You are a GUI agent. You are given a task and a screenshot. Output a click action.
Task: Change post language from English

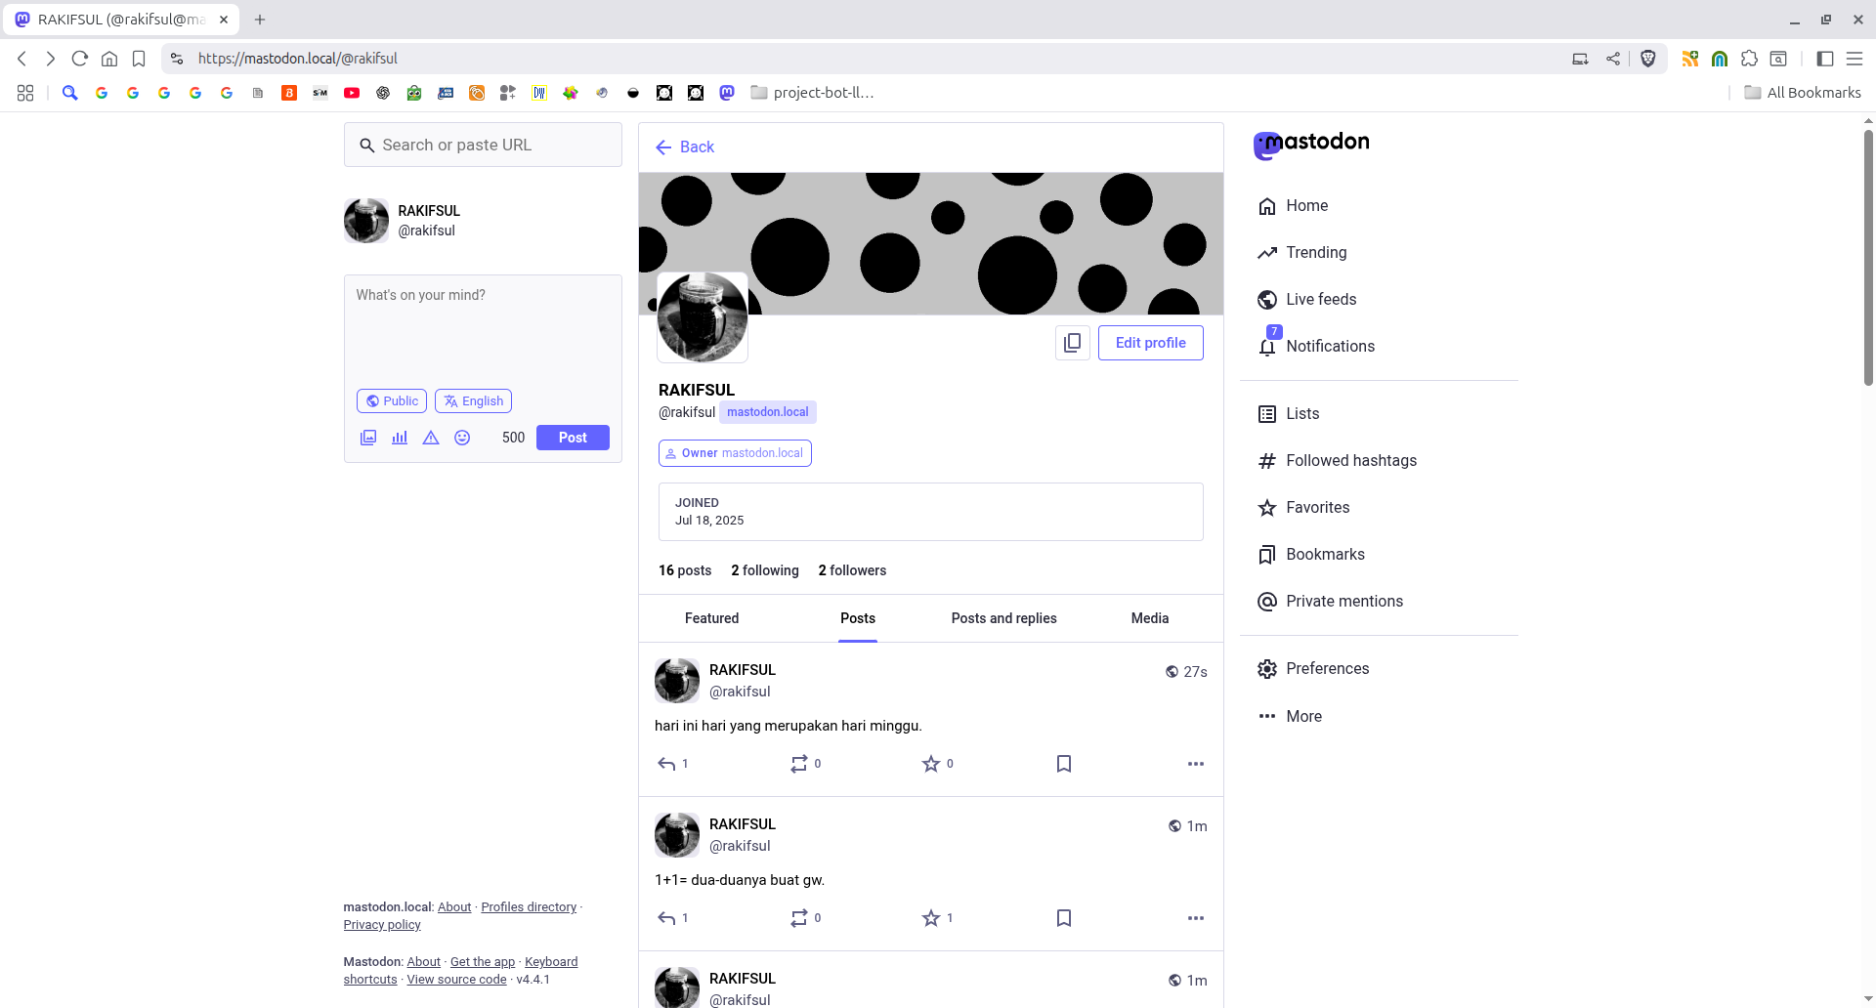[474, 401]
